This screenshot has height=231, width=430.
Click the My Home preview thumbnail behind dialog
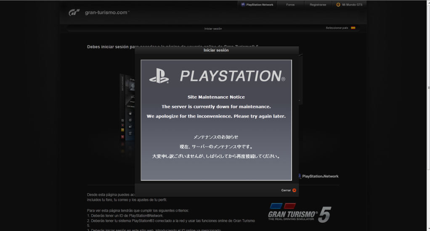pyautogui.click(x=127, y=109)
